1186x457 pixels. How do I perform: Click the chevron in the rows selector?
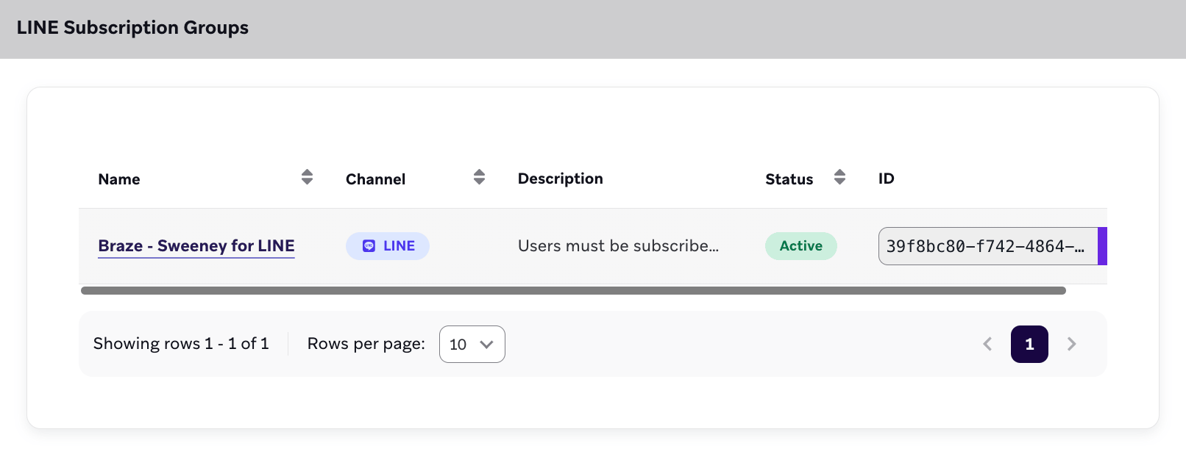point(486,345)
